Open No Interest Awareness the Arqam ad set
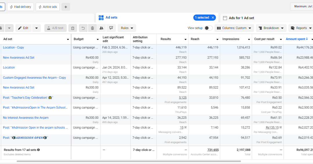 tap(26, 118)
